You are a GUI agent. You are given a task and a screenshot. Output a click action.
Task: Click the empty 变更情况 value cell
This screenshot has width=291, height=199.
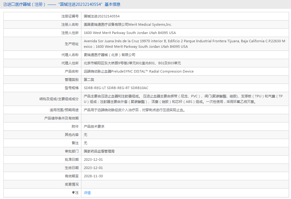185,184
